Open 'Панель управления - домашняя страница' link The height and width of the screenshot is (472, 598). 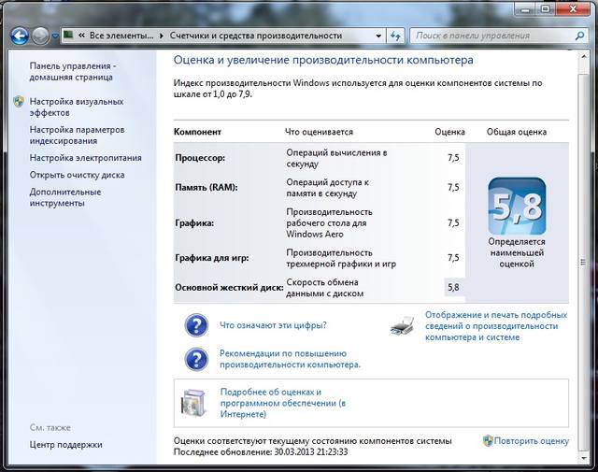tap(73, 73)
